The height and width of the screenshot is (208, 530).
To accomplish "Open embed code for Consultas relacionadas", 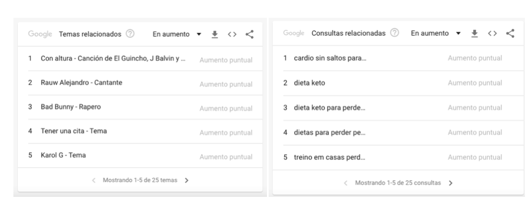I will [492, 33].
